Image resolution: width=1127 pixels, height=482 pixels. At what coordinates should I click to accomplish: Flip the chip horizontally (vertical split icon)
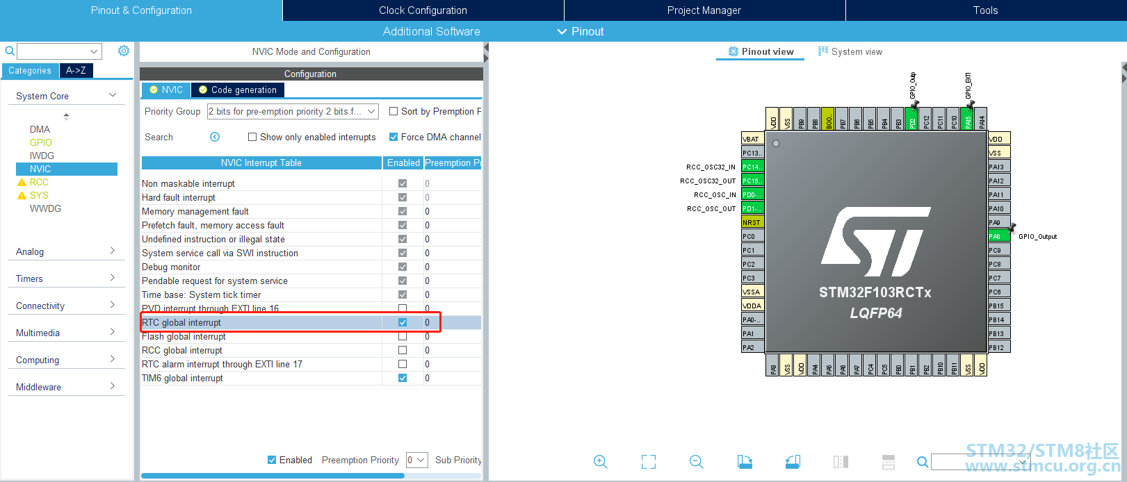coord(841,462)
